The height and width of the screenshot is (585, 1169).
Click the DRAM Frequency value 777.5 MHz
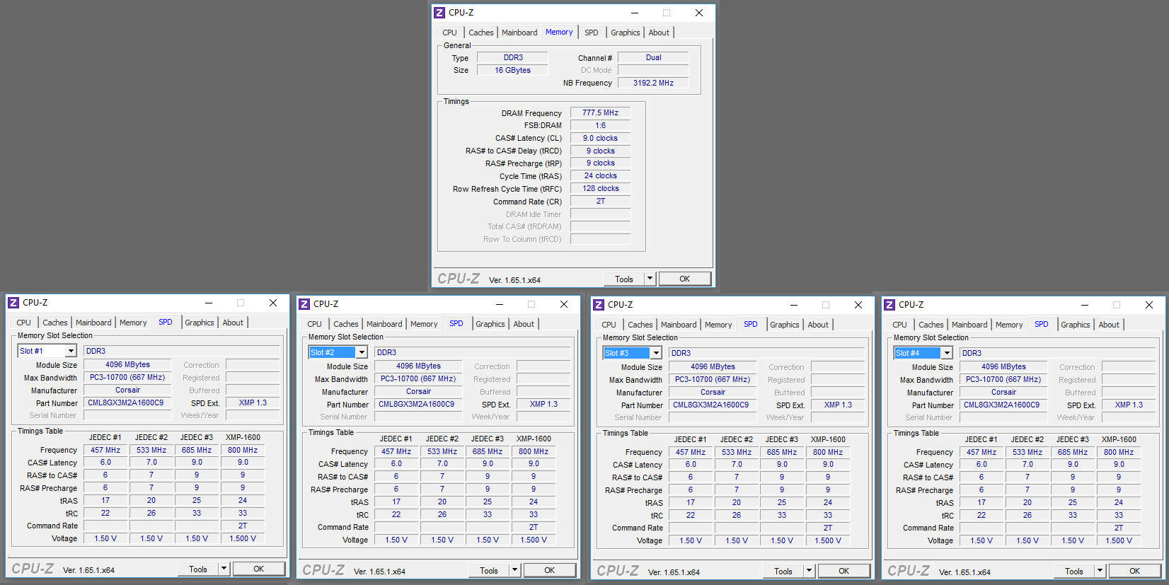600,112
